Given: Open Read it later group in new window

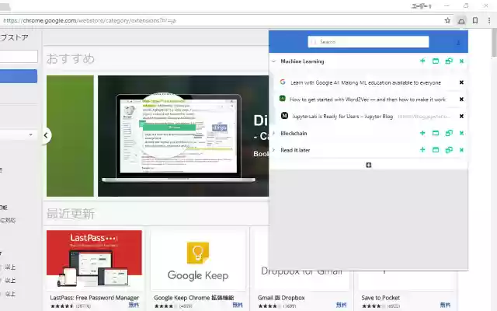Looking at the screenshot, I should point(449,150).
